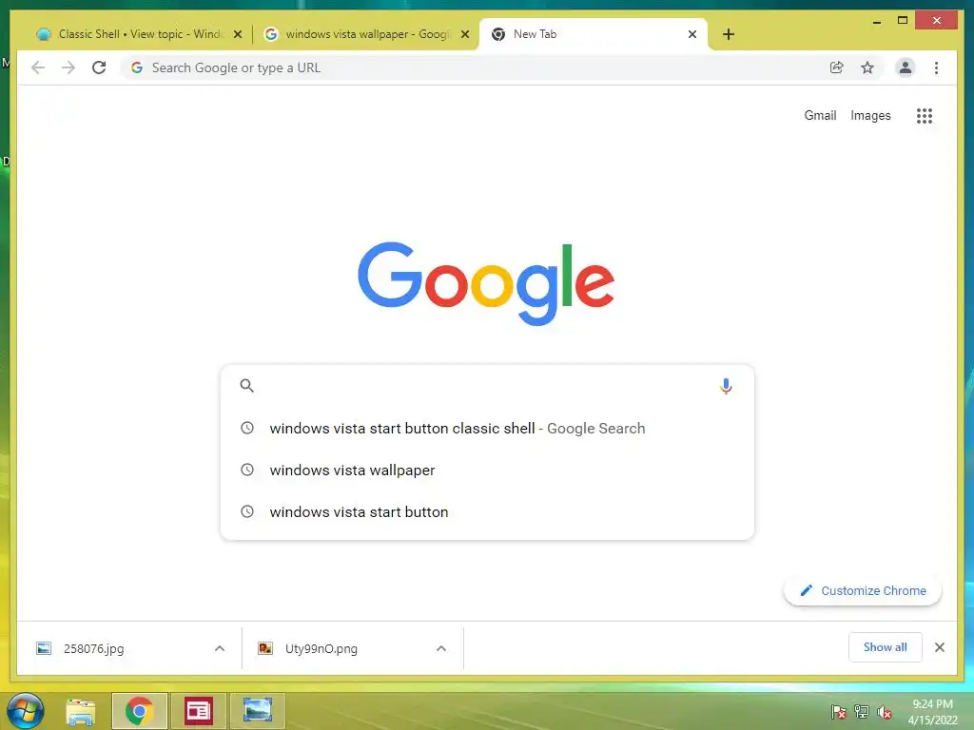This screenshot has height=730, width=974.
Task: Click the Chrome taskbar icon
Action: click(139, 711)
